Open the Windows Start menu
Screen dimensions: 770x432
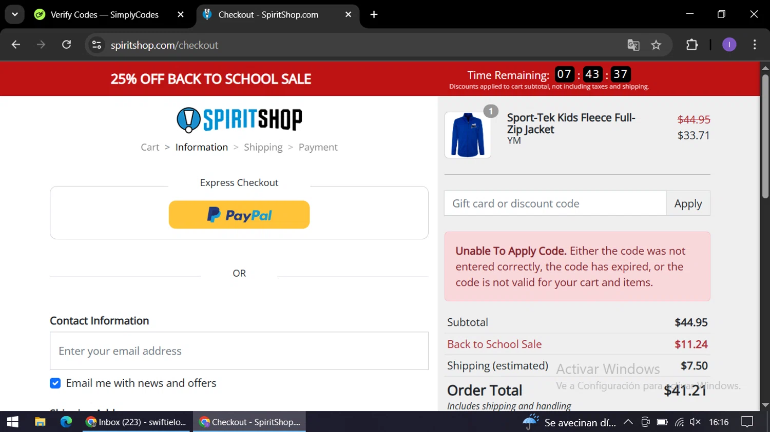tap(13, 422)
